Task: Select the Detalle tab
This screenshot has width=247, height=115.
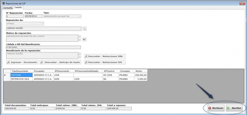Action: point(18,7)
